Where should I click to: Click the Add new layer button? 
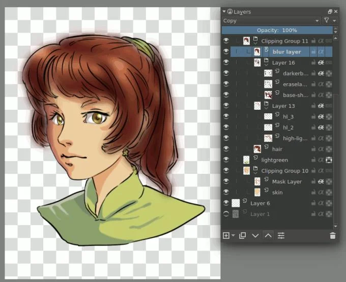pyautogui.click(x=226, y=236)
